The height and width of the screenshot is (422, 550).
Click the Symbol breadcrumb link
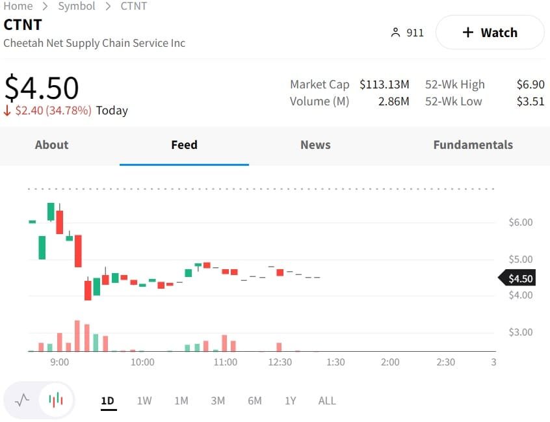77,6
